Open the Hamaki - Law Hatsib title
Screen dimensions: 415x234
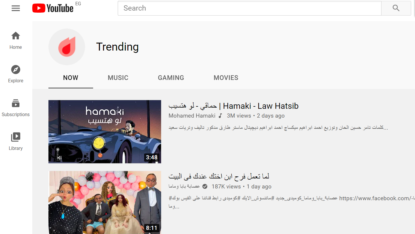[233, 106]
